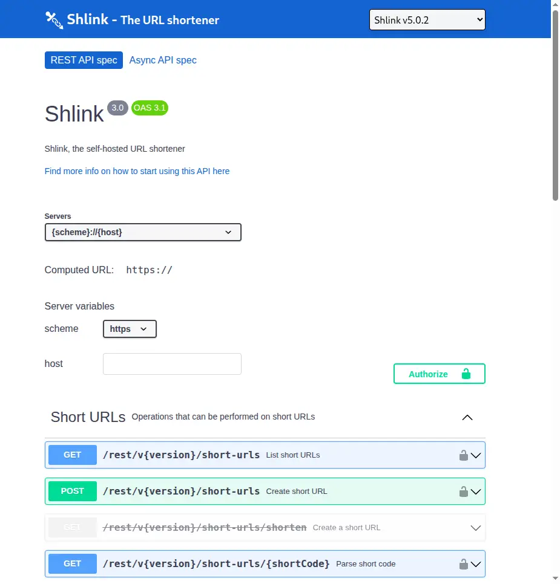The height and width of the screenshot is (584, 560).
Task: Open the Servers {scheme}://{host} dropdown
Action: pos(143,232)
